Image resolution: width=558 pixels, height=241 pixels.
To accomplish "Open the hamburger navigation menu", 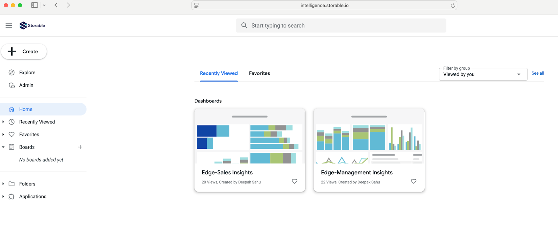I will 9,25.
